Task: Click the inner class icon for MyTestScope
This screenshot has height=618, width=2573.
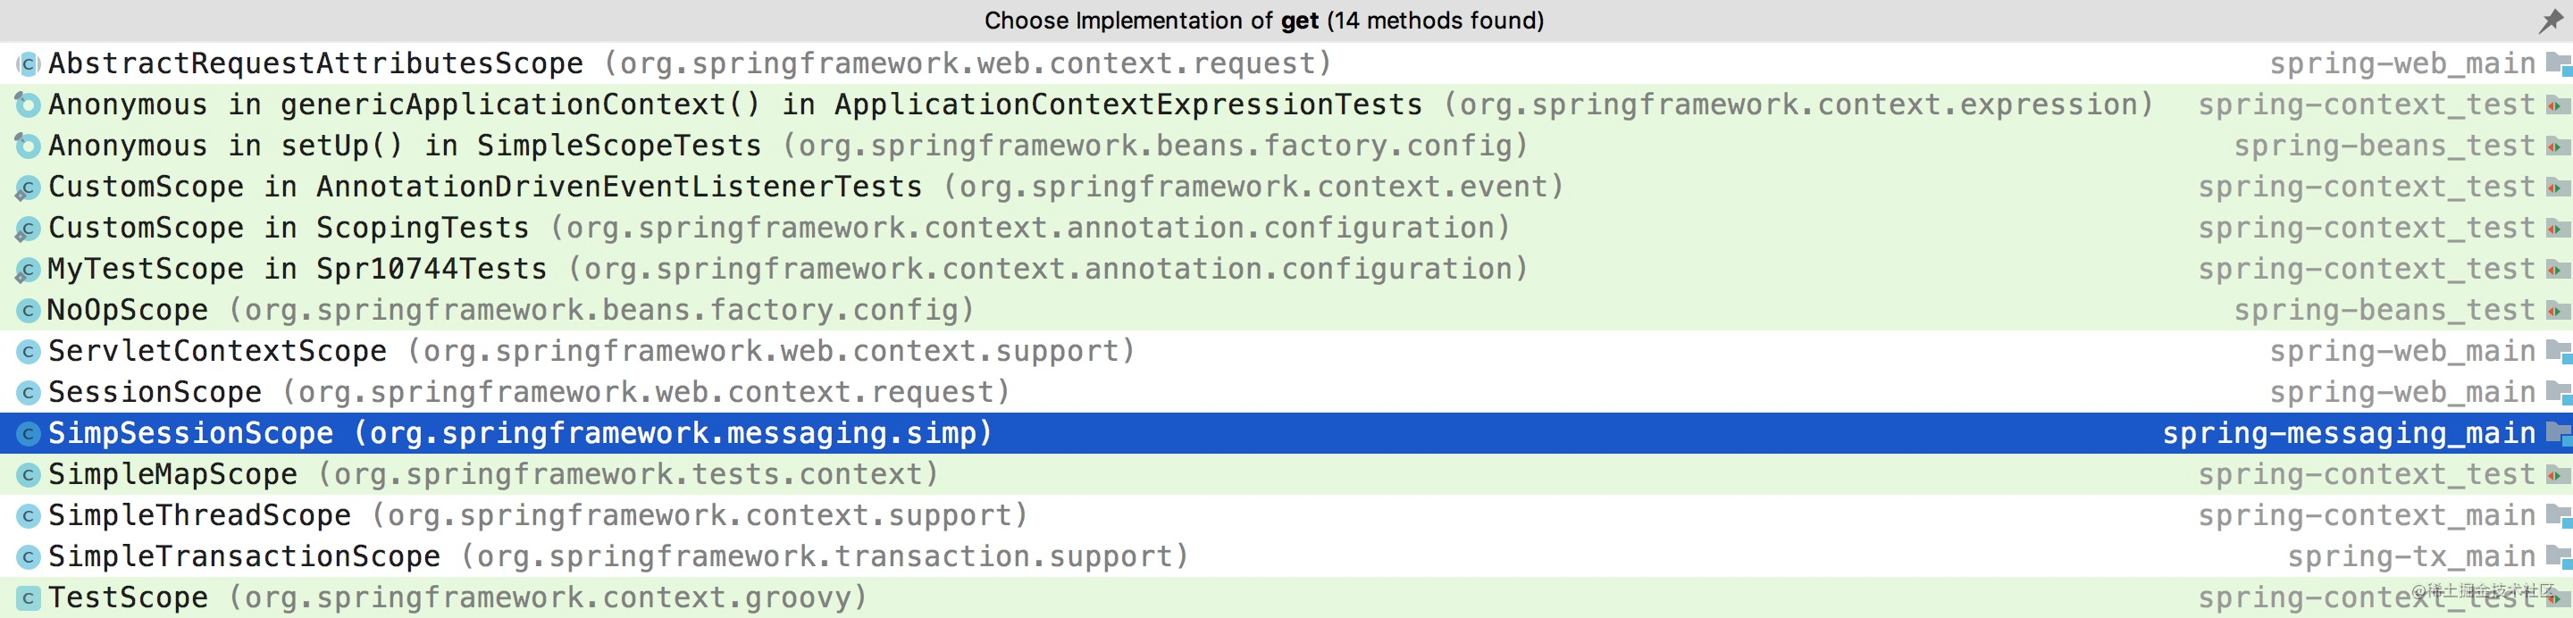Action: pos(28,270)
